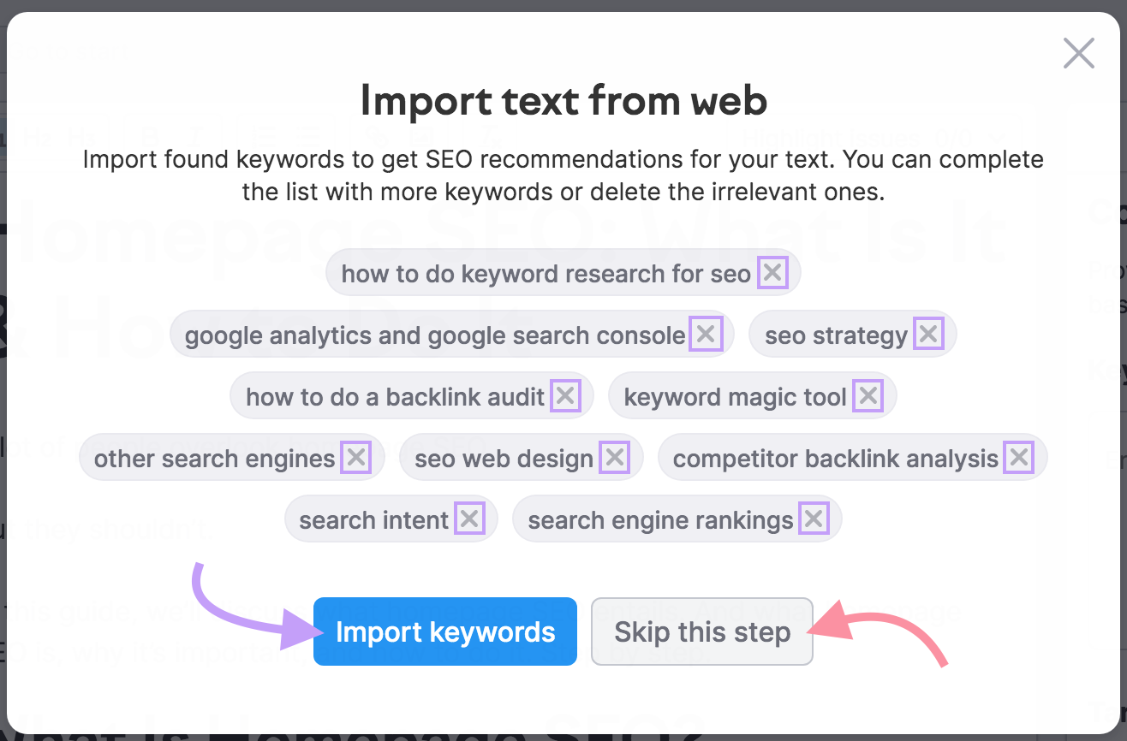Remove the 'keyword magic tool' tag
This screenshot has width=1127, height=741.
click(x=868, y=397)
